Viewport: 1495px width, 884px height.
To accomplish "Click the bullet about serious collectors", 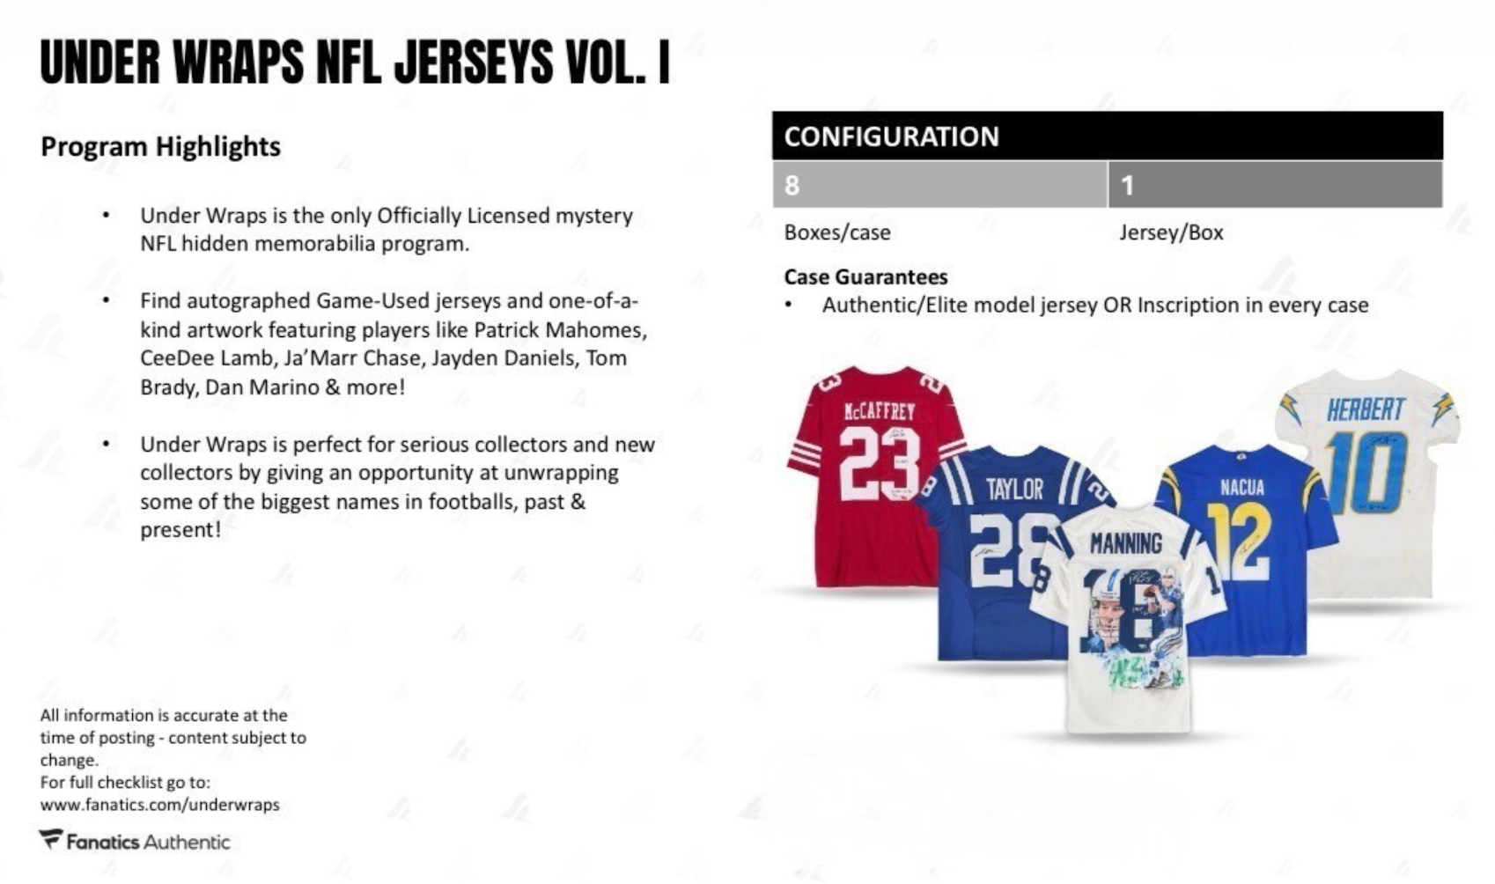I will pos(397,487).
